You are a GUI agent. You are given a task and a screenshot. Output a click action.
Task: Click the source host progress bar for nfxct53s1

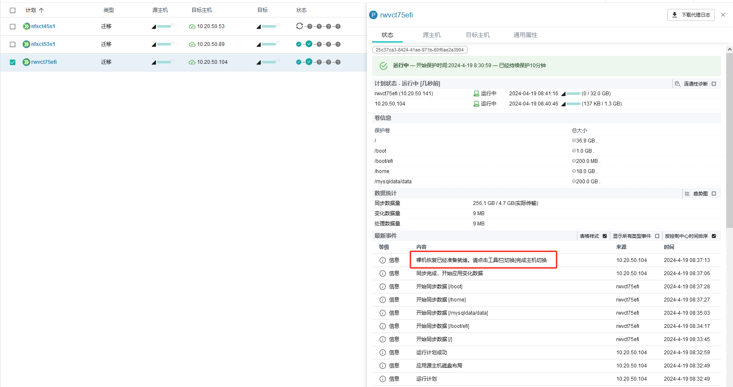coord(164,44)
